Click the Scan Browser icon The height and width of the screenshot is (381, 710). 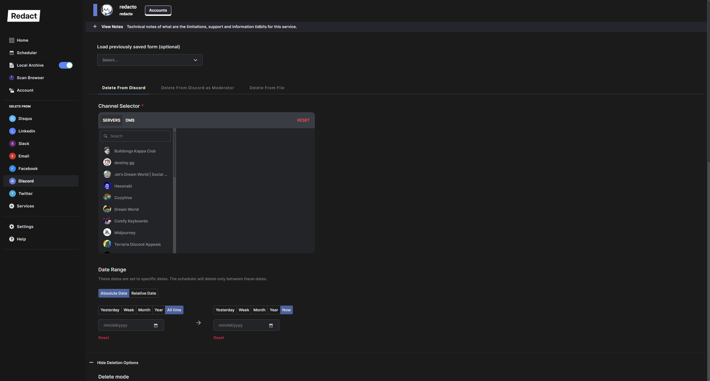11,78
